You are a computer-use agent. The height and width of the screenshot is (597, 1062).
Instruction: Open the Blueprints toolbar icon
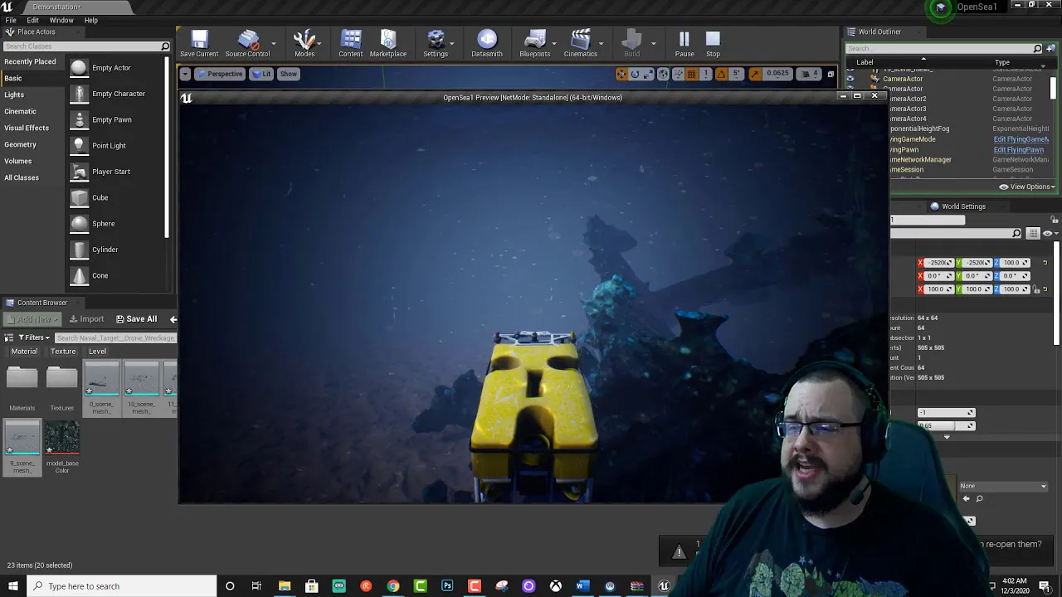coord(535,39)
